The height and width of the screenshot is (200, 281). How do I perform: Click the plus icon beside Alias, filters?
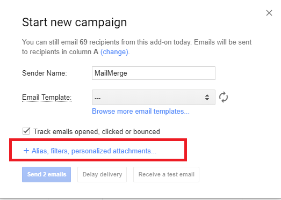point(26,151)
